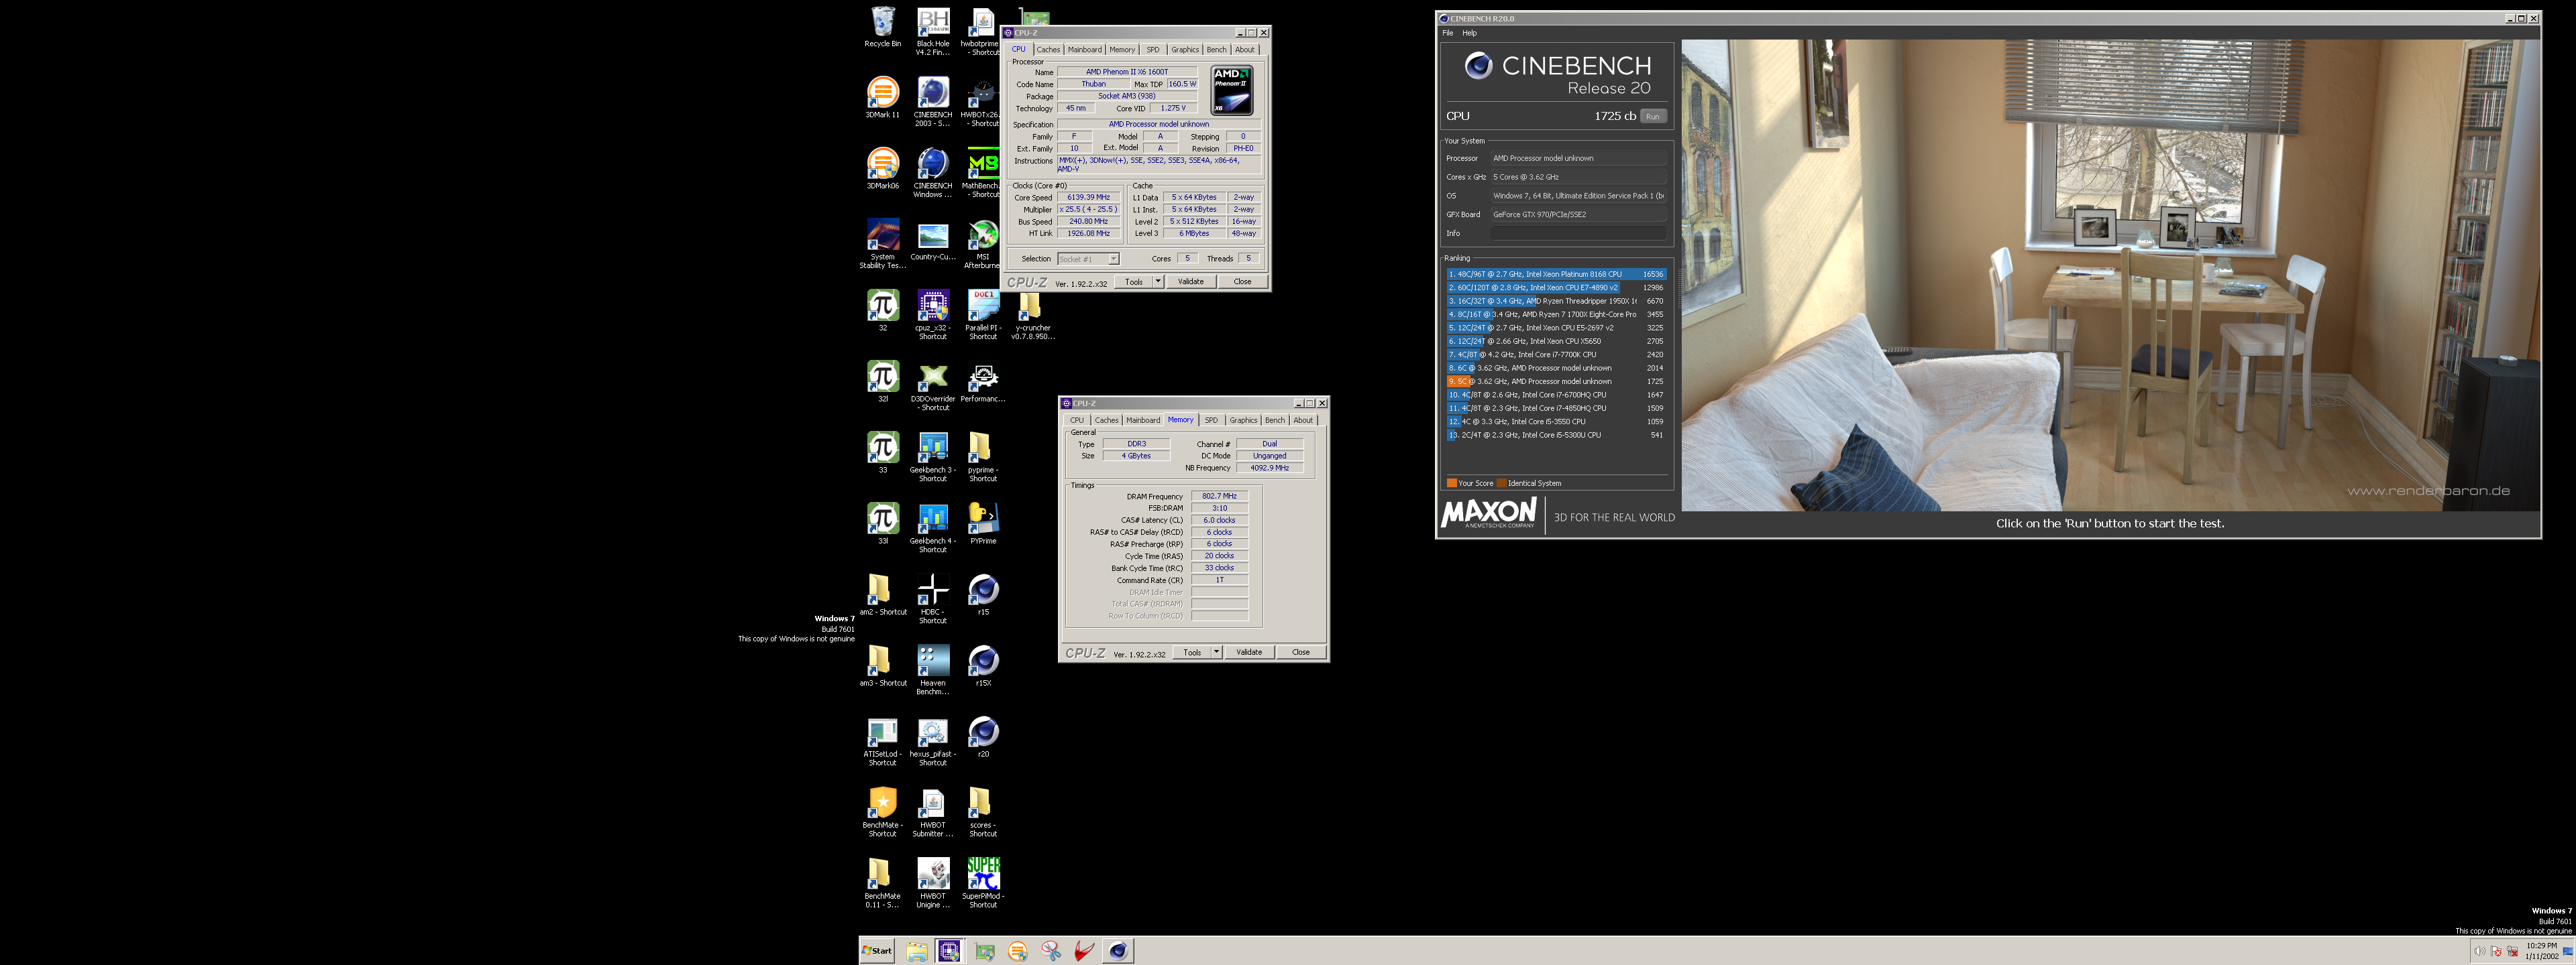
Task: Open the ATISetLod shortcut icon
Action: coord(882,741)
